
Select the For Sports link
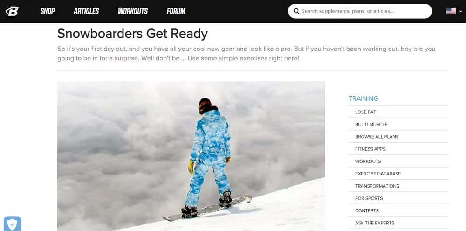pos(369,198)
